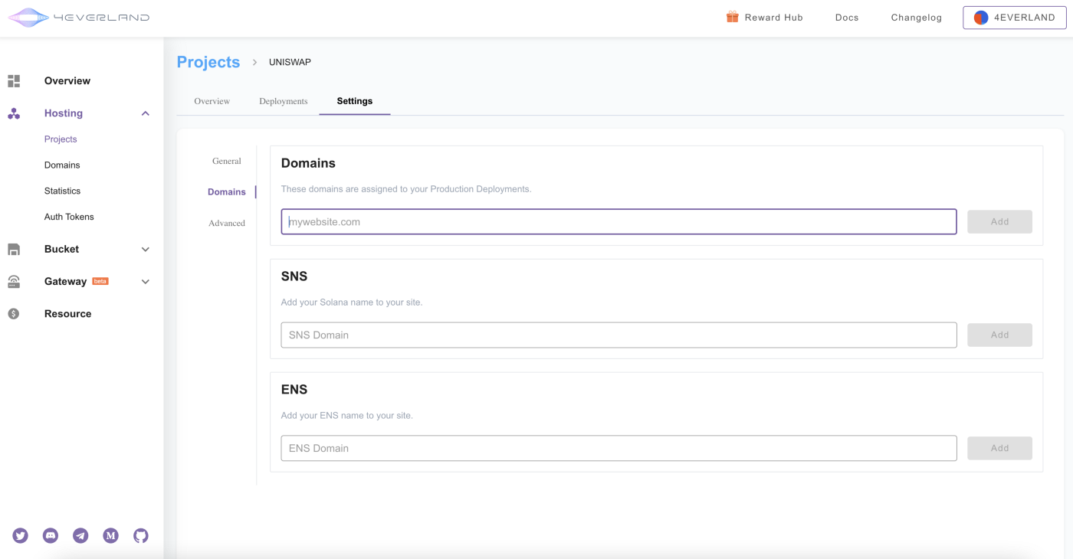Collapse the Hosting section chevron
The image size is (1073, 559).
point(146,113)
